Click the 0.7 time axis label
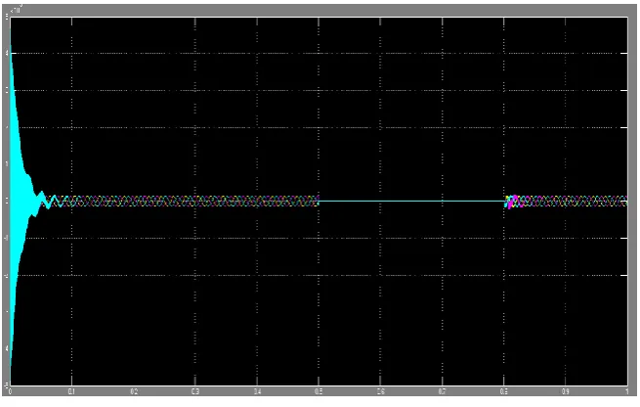 click(442, 392)
